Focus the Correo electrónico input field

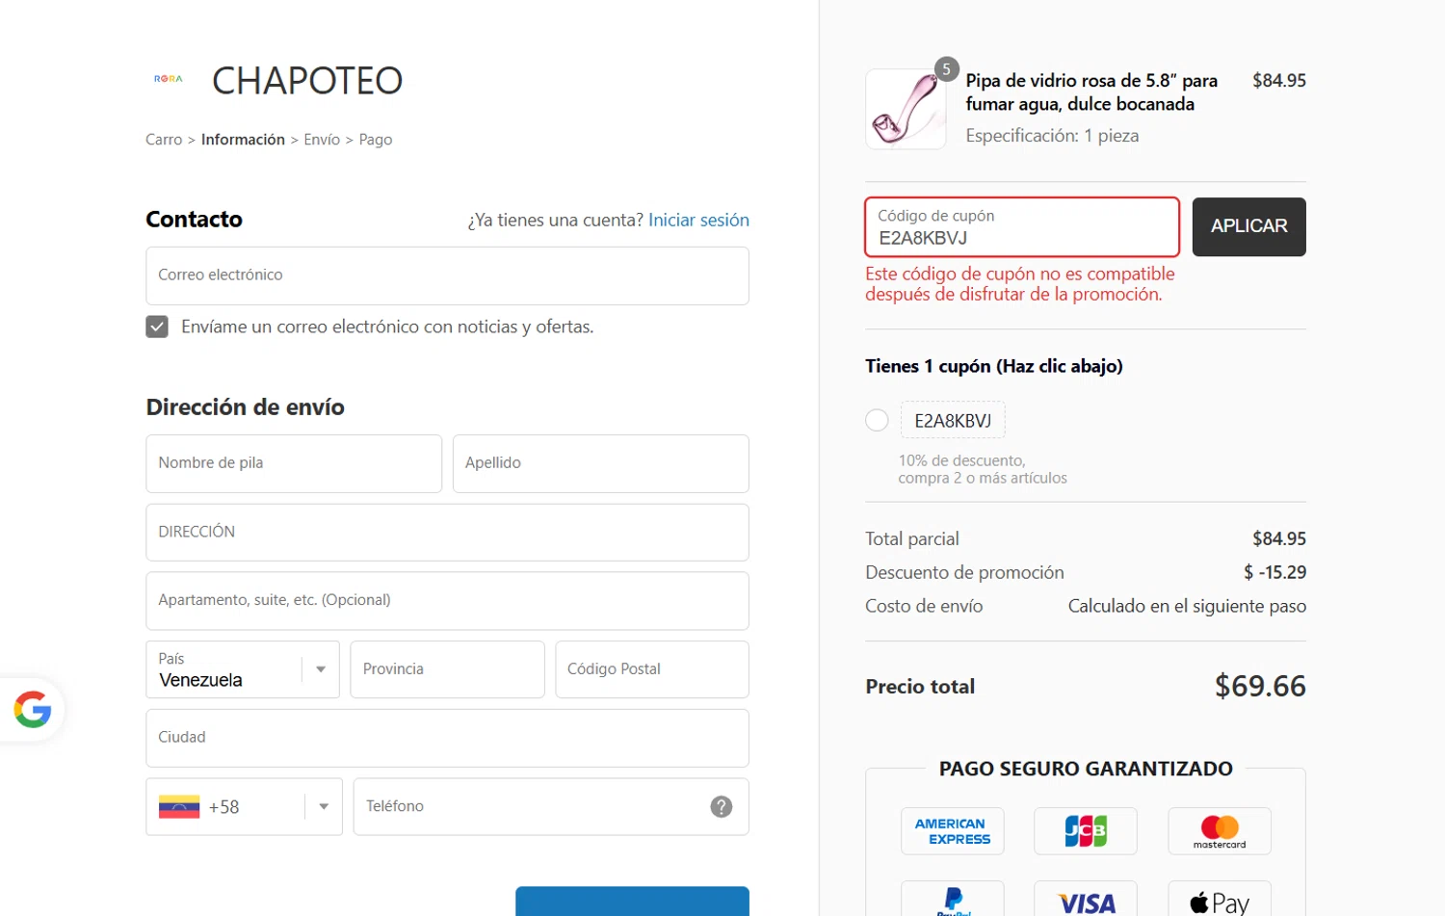[447, 275]
